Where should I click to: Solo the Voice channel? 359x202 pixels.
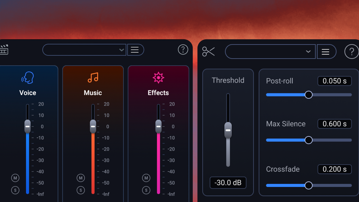[15, 190]
